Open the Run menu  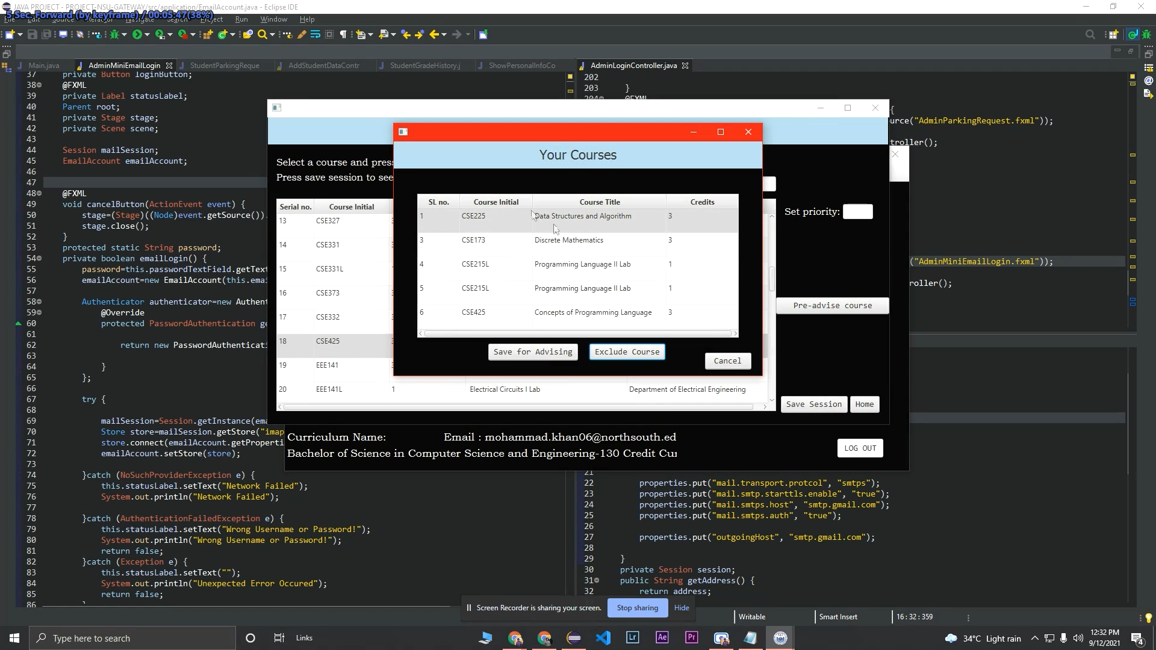[x=241, y=19]
